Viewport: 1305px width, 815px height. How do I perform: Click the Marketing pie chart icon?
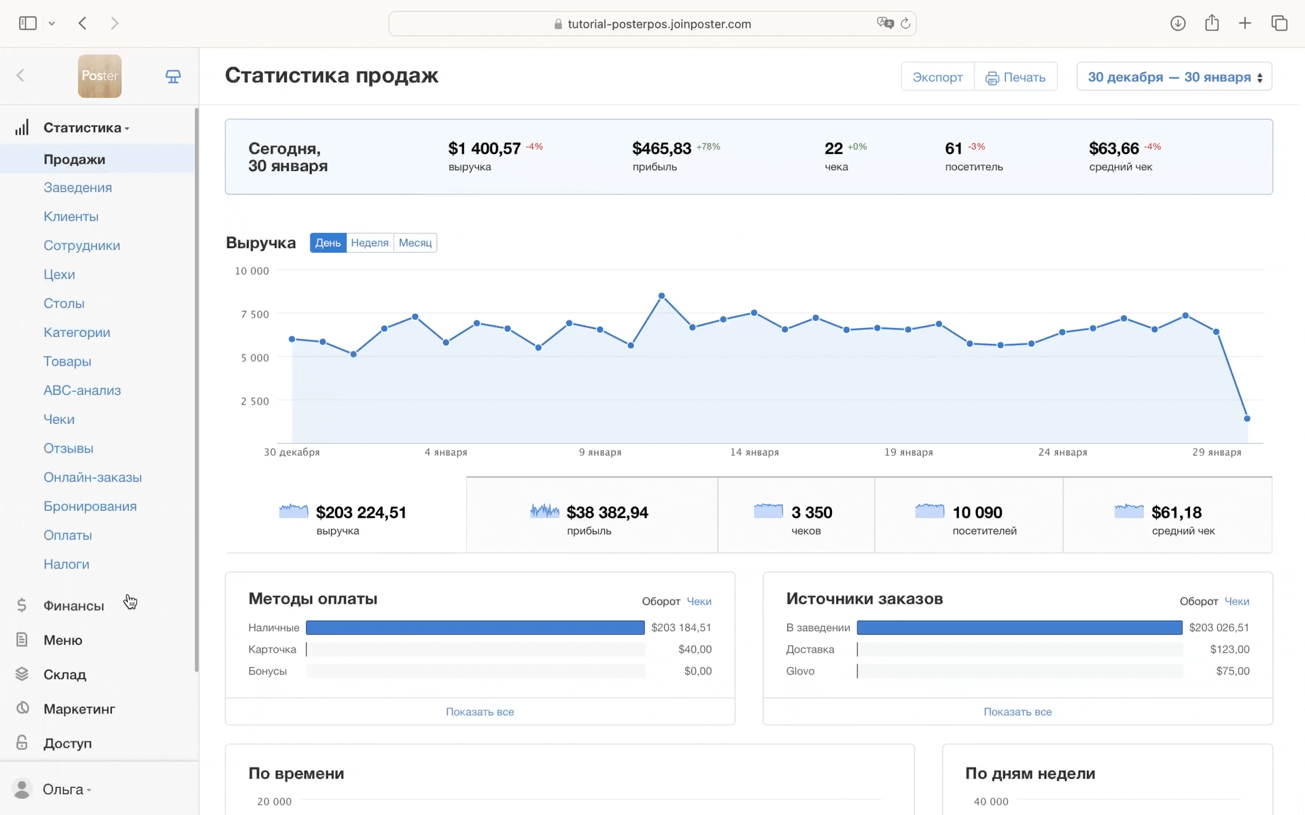click(x=22, y=708)
